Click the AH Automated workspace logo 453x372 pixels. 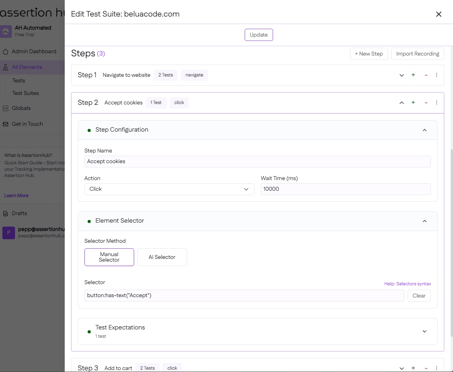[6, 31]
